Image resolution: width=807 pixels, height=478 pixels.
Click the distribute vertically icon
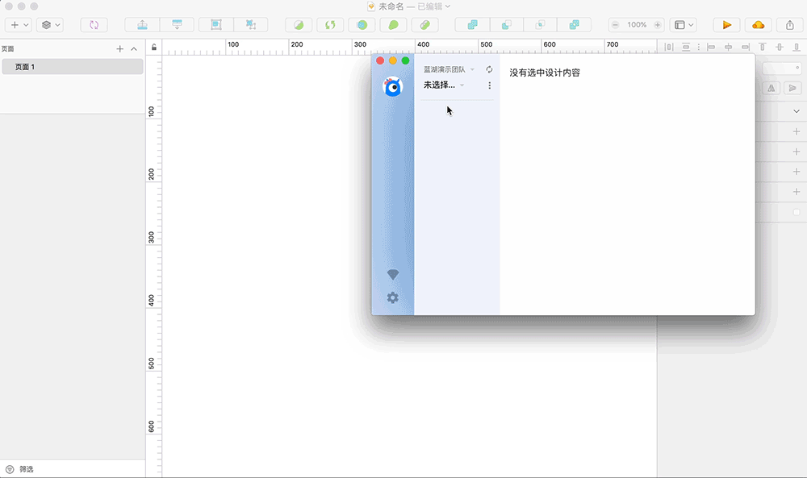tap(686, 48)
